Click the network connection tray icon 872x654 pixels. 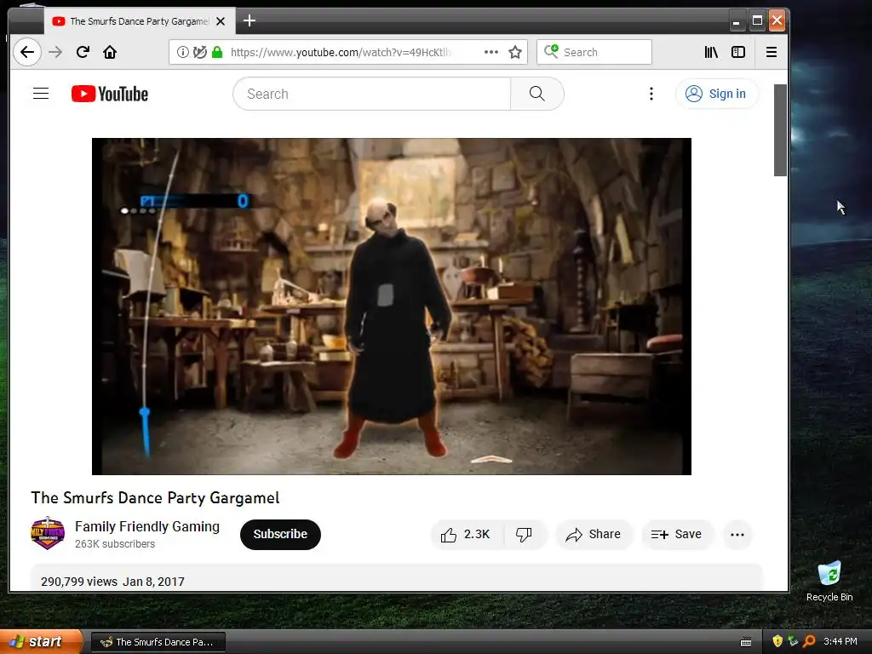click(793, 641)
